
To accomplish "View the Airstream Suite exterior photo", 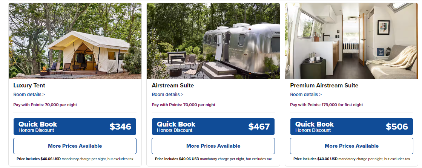I will (x=213, y=41).
